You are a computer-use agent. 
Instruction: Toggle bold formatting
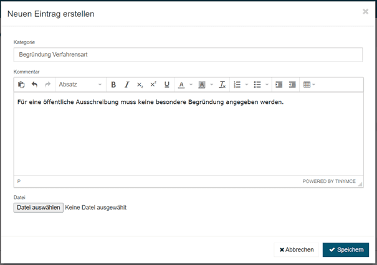[113, 85]
